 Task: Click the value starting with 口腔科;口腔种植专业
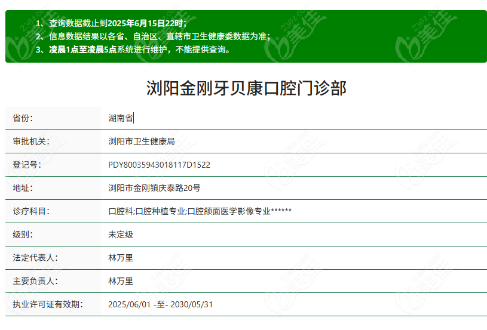[x=200, y=211]
